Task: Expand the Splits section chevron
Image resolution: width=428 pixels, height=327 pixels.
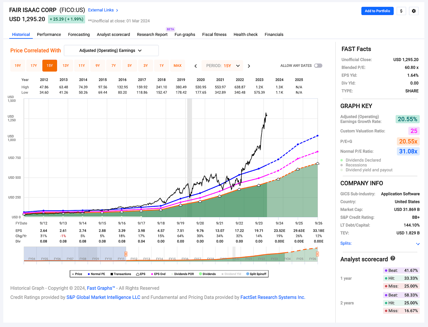Action: (x=418, y=244)
